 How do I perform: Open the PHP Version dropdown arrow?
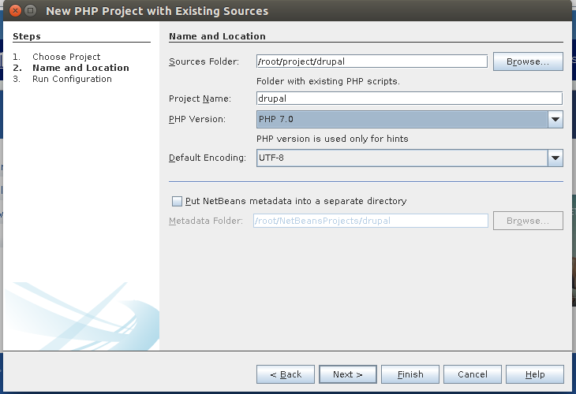tap(555, 119)
